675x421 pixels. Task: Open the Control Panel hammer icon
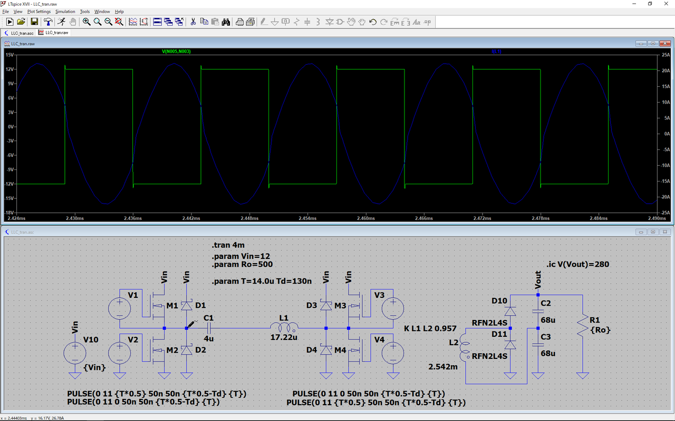pos(48,22)
